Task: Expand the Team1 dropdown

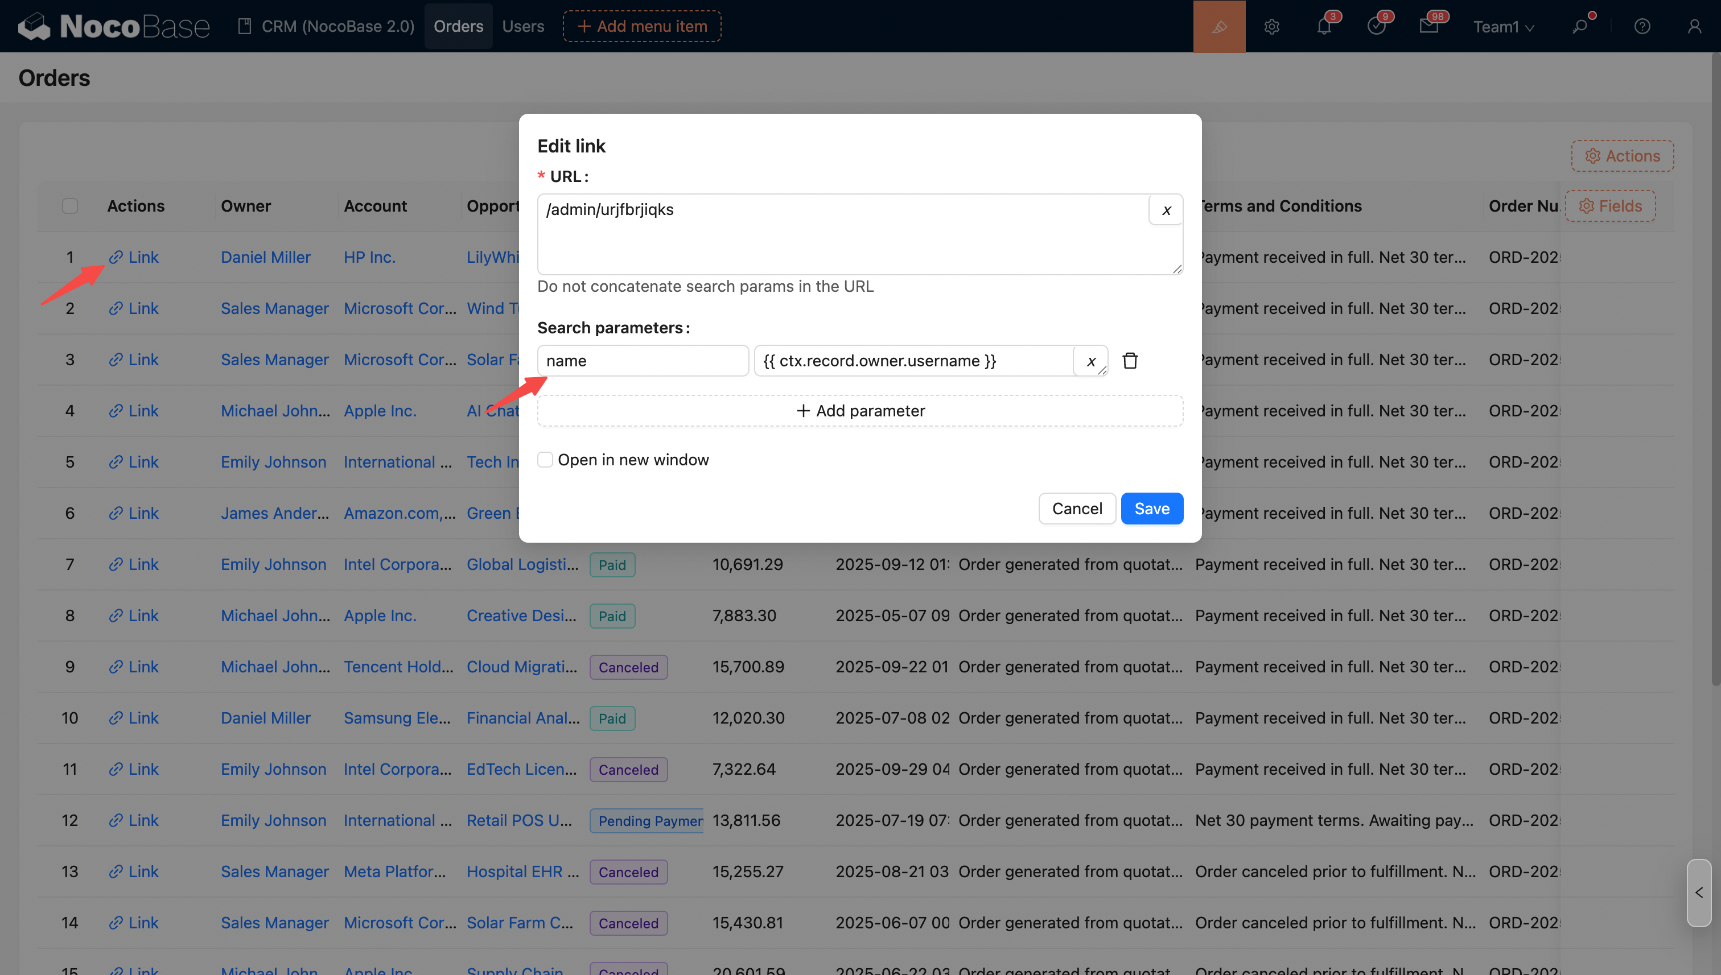Action: (x=1502, y=27)
